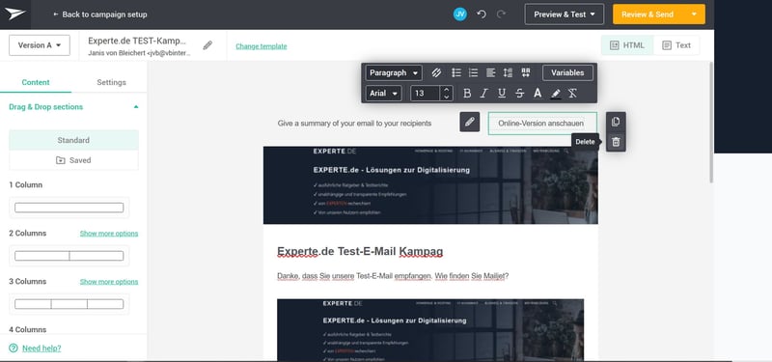Duplicate the selected block with the copy icon
The image size is (772, 362).
[616, 122]
